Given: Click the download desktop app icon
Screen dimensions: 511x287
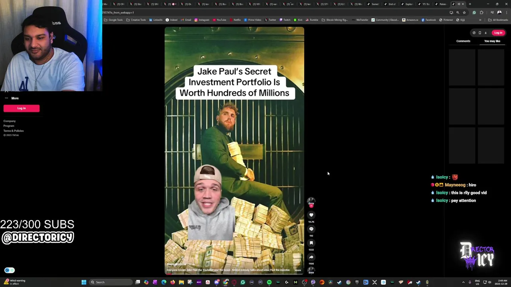Looking at the screenshot, I should (485, 33).
